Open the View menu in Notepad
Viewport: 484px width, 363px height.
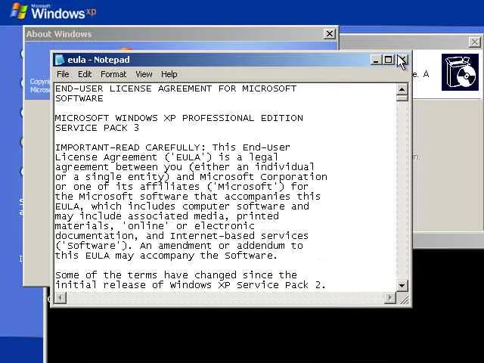(x=144, y=74)
